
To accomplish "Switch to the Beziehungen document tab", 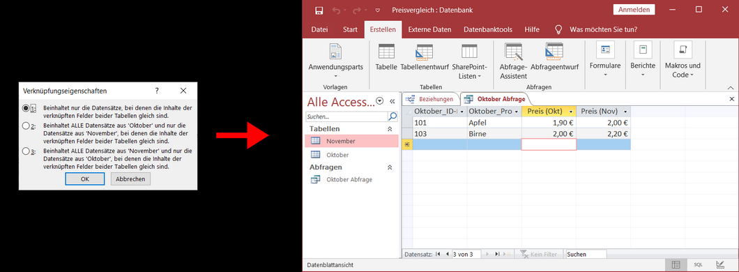I will coord(432,99).
